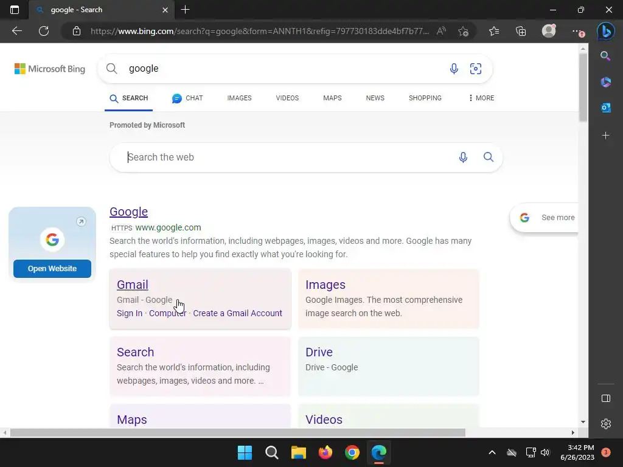The image size is (623, 467).
Task: Open the Drive sitelink
Action: [319, 352]
